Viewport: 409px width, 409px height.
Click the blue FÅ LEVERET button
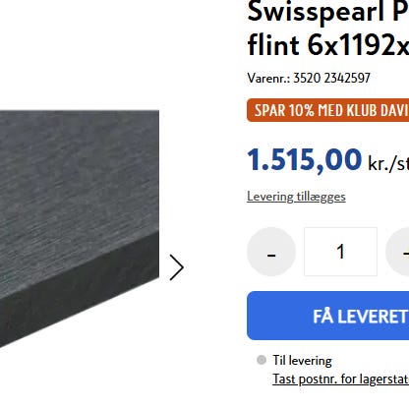tap(328, 316)
